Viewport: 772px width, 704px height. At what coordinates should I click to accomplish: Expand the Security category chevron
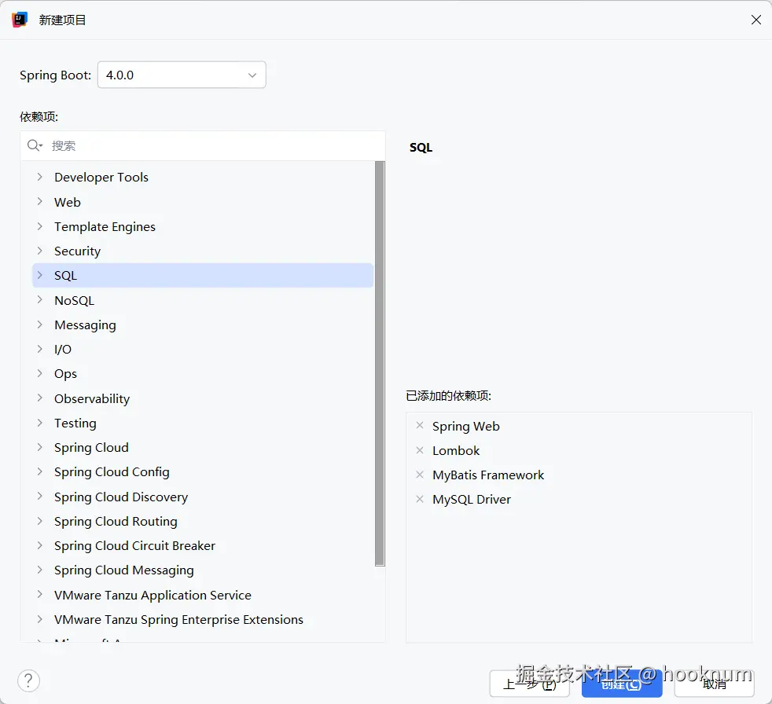(40, 251)
